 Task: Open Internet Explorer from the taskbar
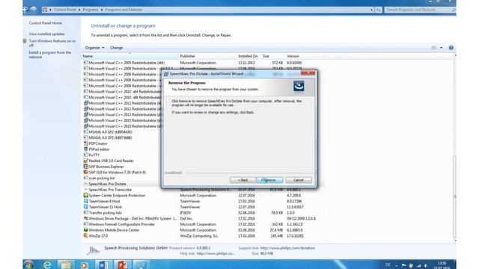click(47, 265)
